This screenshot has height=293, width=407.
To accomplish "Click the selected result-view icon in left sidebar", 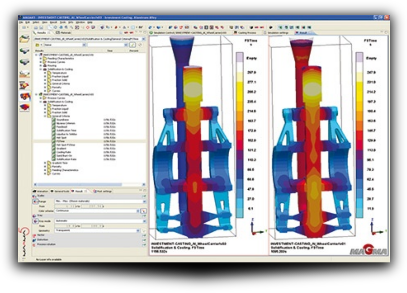I will click(24, 97).
